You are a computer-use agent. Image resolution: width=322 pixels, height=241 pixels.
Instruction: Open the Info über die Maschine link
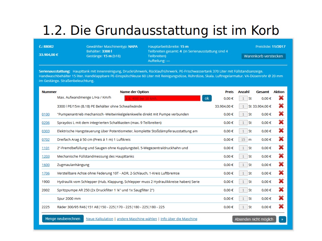tap(179, 219)
